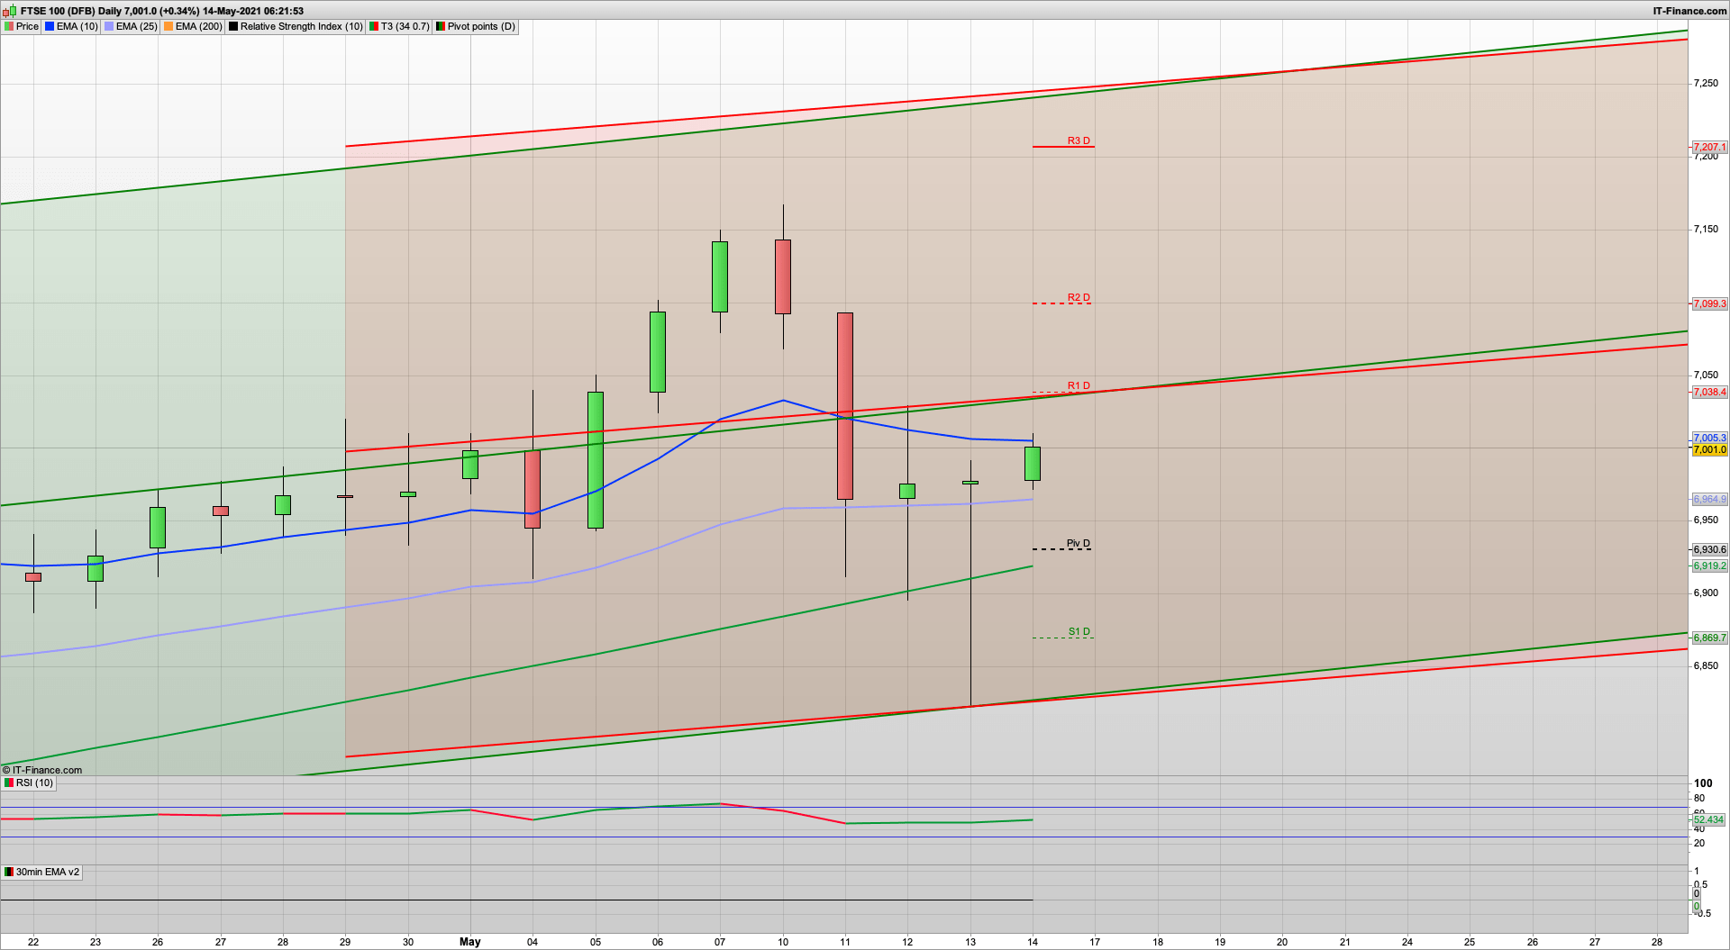Click the RSI (10) panel icon
The height and width of the screenshot is (950, 1730).
pyautogui.click(x=9, y=783)
